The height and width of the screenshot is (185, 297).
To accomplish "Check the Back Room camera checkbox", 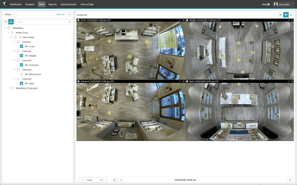I will (22, 74).
